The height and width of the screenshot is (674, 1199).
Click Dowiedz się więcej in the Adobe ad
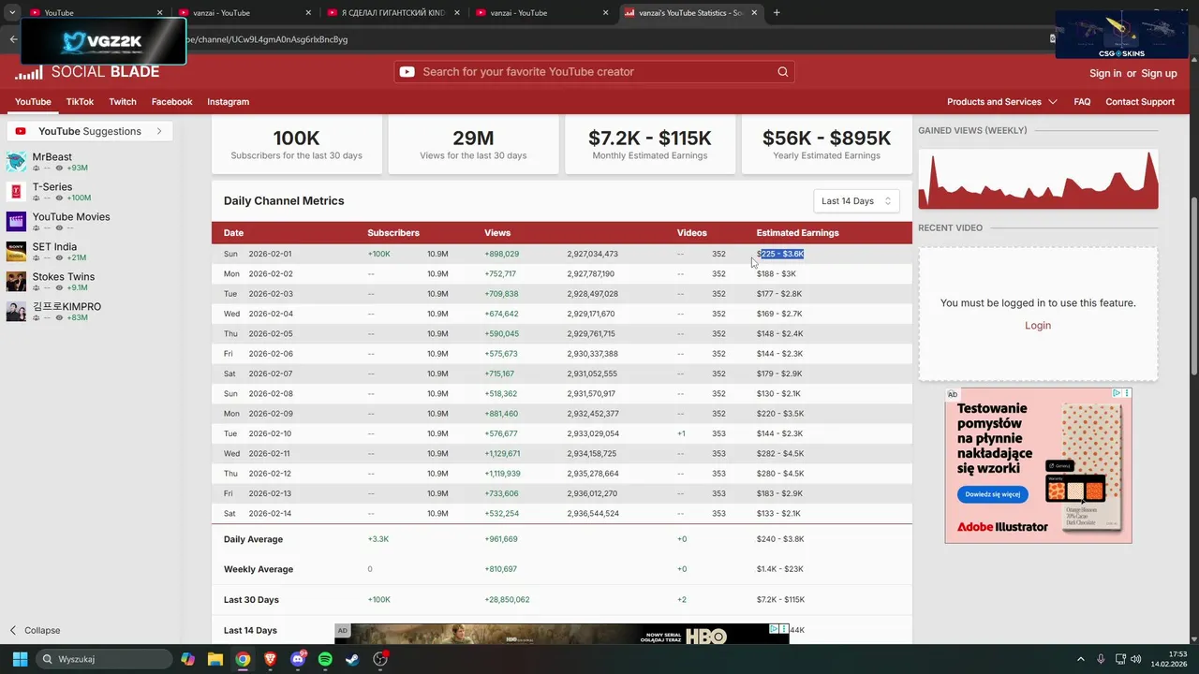993,494
